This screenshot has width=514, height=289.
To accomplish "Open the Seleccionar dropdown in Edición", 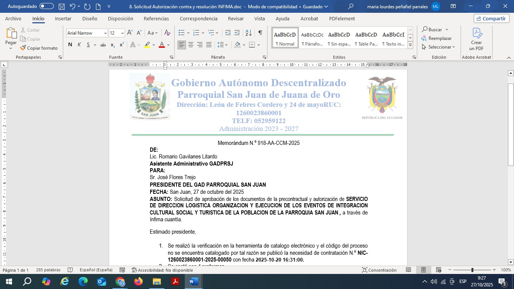I will coord(439,47).
